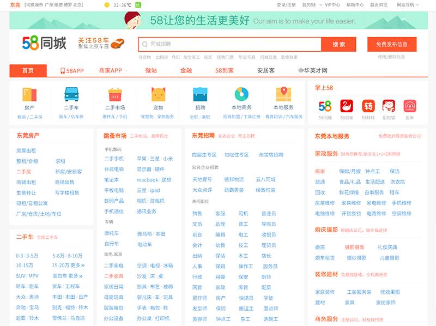Select the 首页 home tab
Viewport: 436px width, 326px height.
(28, 70)
